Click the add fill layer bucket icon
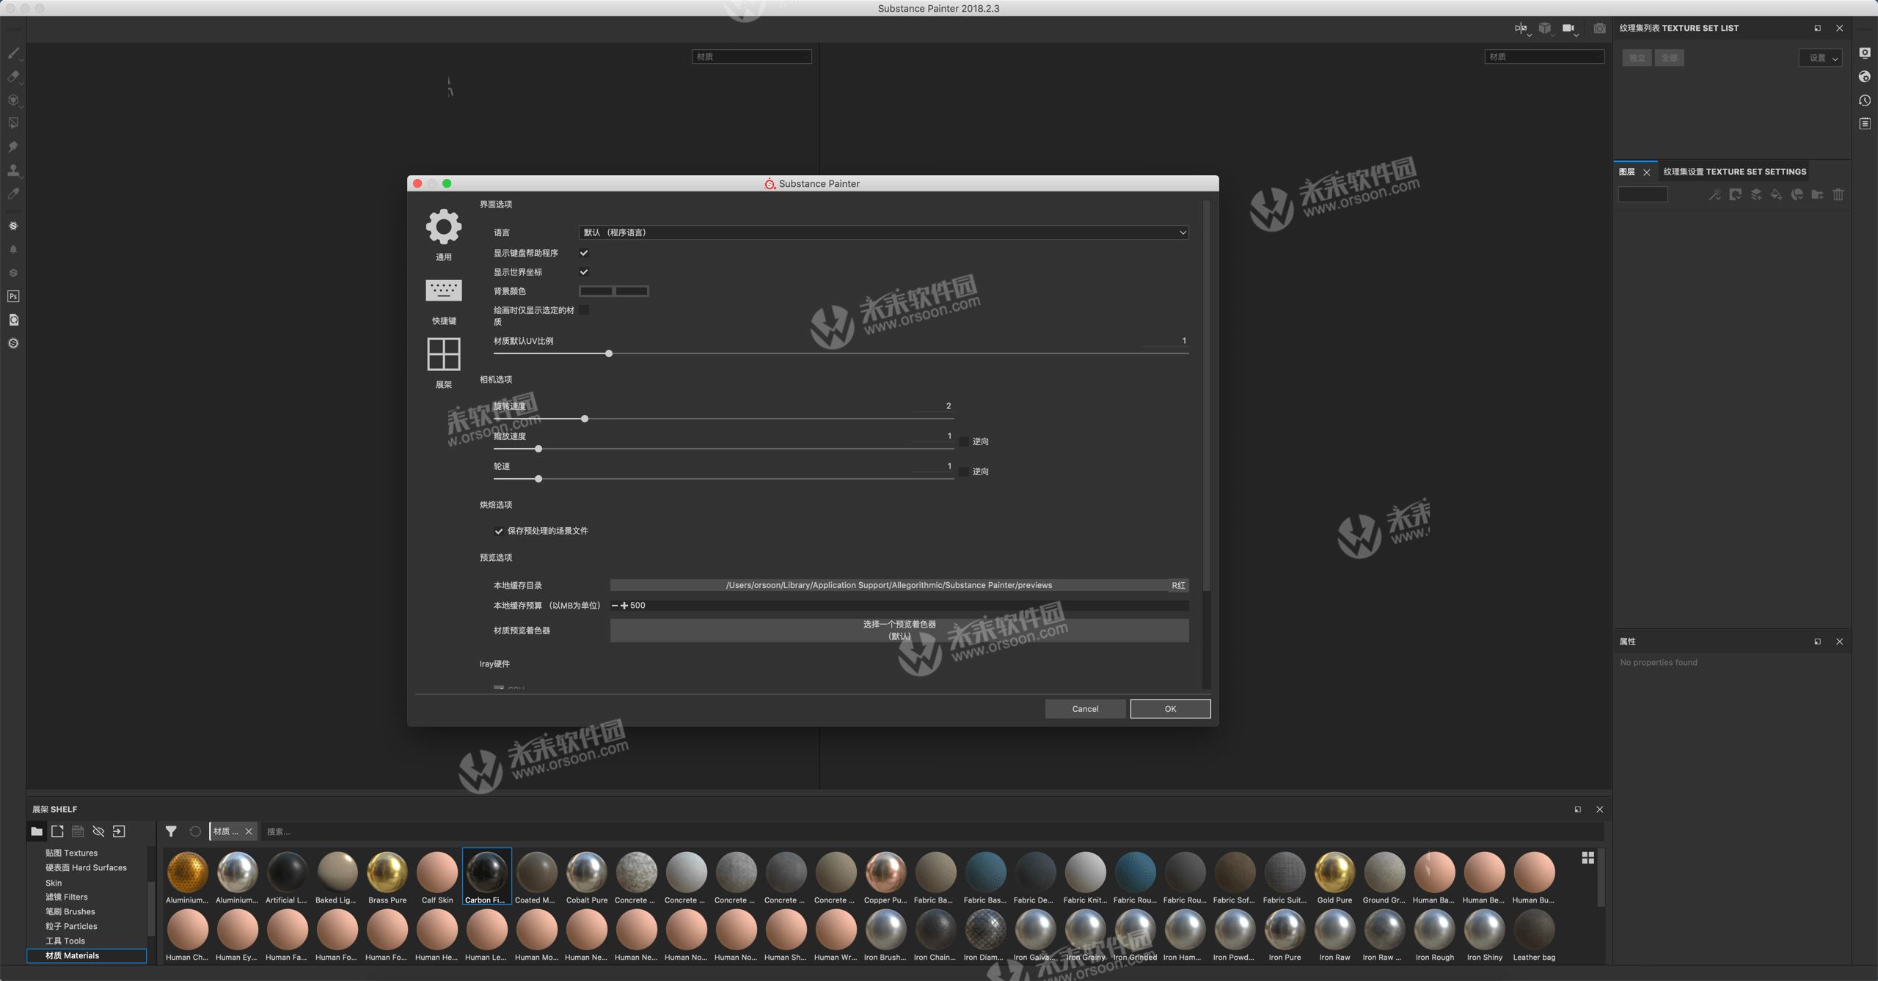The width and height of the screenshot is (1878, 981). [x=1776, y=194]
